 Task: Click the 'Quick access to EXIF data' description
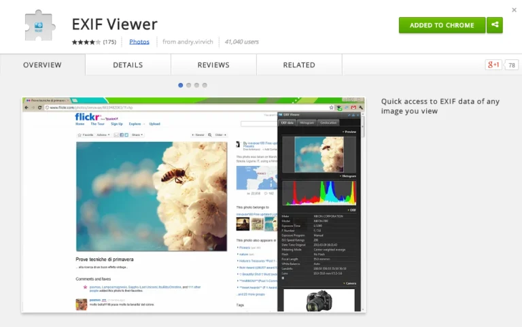440,106
